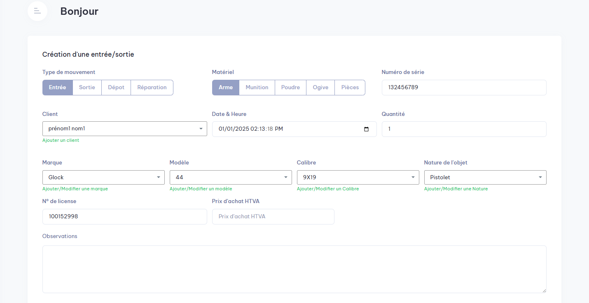The width and height of the screenshot is (589, 303).
Task: Select the Sortie movement type
Action: pyautogui.click(x=87, y=88)
